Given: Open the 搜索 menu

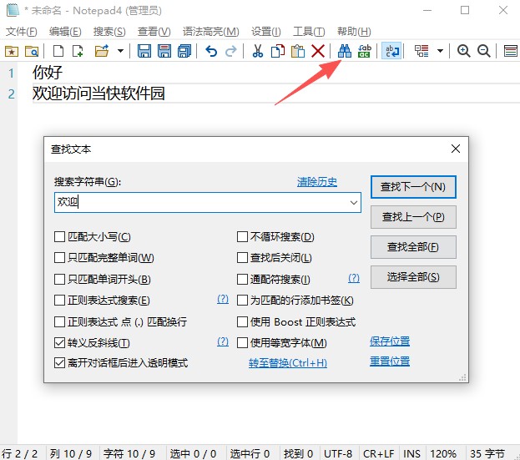Looking at the screenshot, I should pos(109,31).
